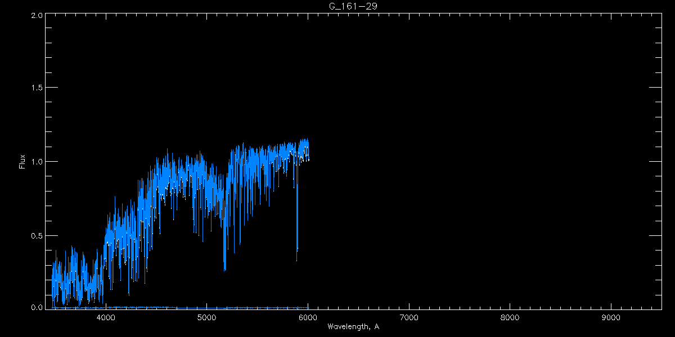Click the 5000 wavelength tick label
The image size is (675, 337).
(206, 317)
